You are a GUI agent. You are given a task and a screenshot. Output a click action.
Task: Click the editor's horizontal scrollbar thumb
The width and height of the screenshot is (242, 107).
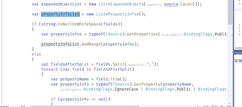pos(85,106)
